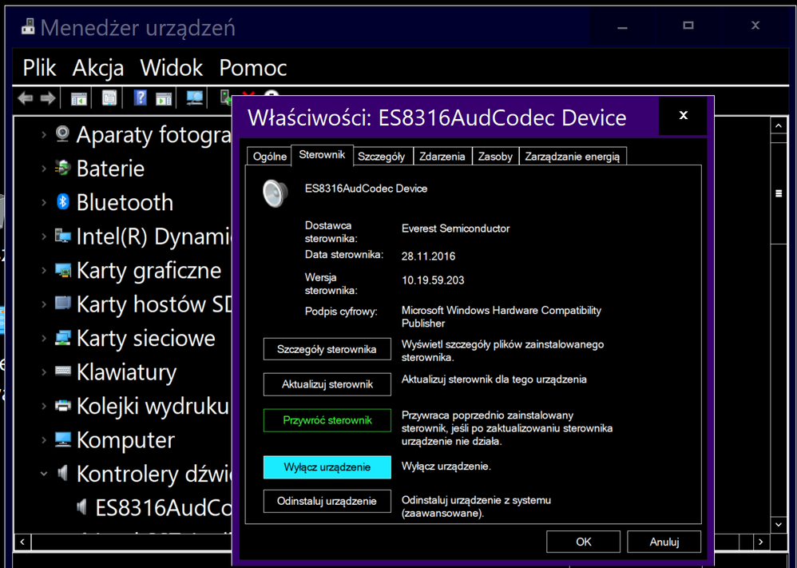Image resolution: width=797 pixels, height=568 pixels.
Task: Go forward with the toolbar right arrow
Action: point(47,97)
